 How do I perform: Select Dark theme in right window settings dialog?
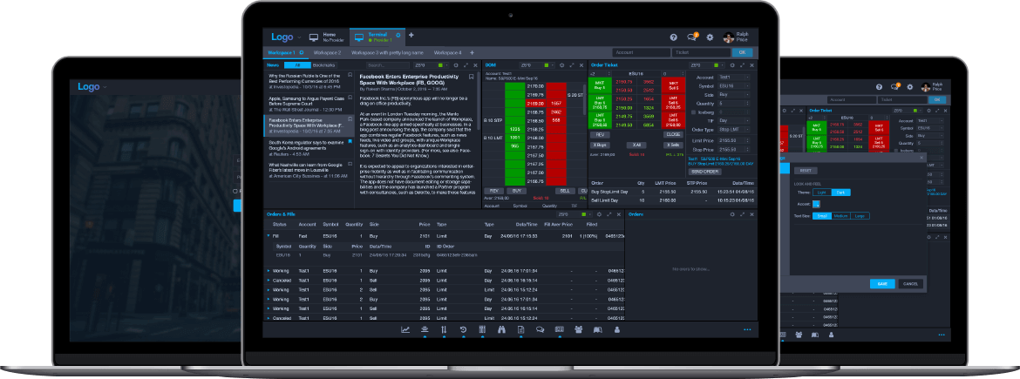point(840,192)
